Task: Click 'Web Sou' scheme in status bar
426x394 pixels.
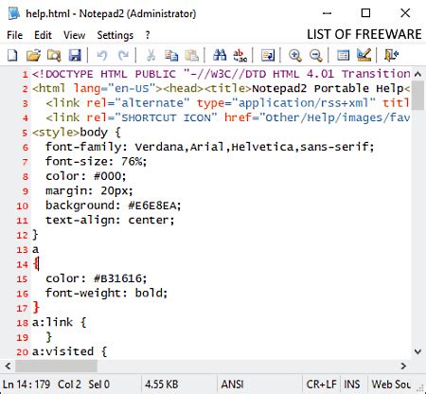Action: (x=391, y=385)
